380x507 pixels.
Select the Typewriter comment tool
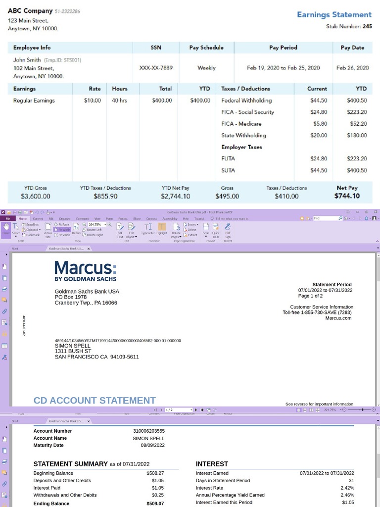coord(148,229)
